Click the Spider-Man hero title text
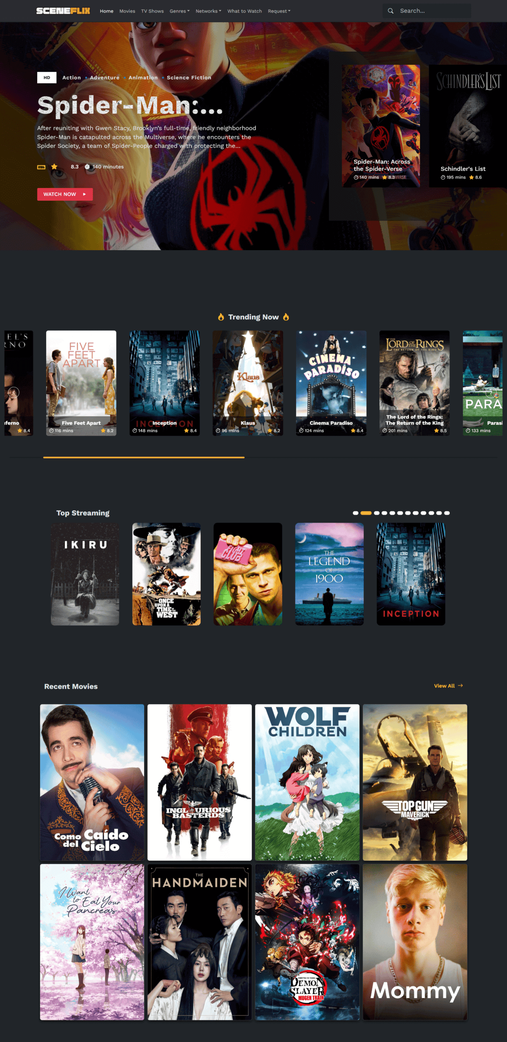This screenshot has width=507, height=1042. (130, 105)
